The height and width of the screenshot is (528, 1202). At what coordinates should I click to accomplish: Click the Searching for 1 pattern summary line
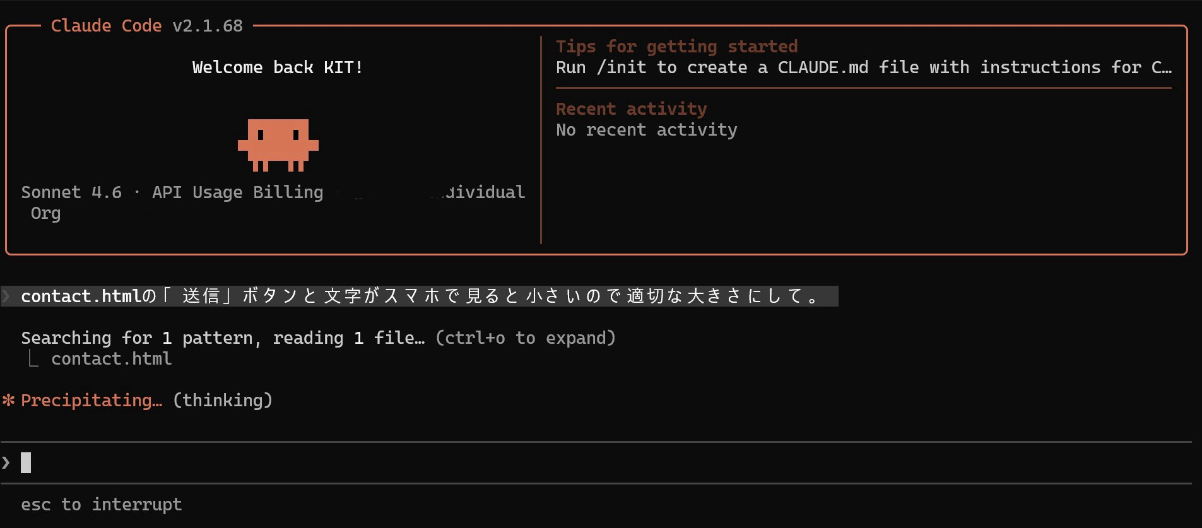click(x=223, y=338)
